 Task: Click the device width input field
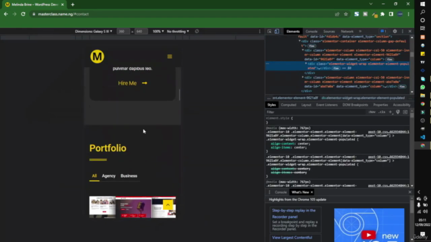point(123,32)
